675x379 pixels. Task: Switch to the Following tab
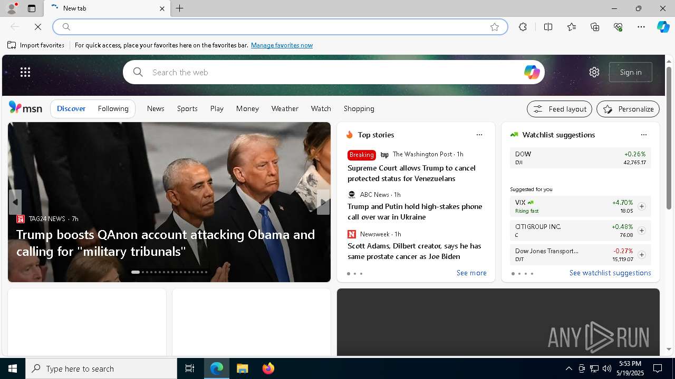(113, 108)
